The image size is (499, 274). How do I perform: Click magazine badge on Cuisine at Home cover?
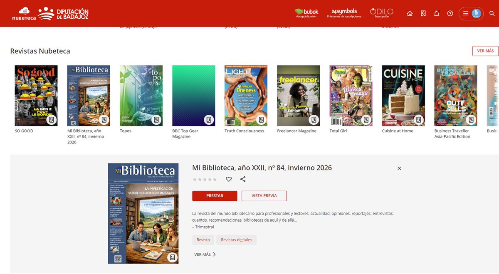[x=419, y=120]
